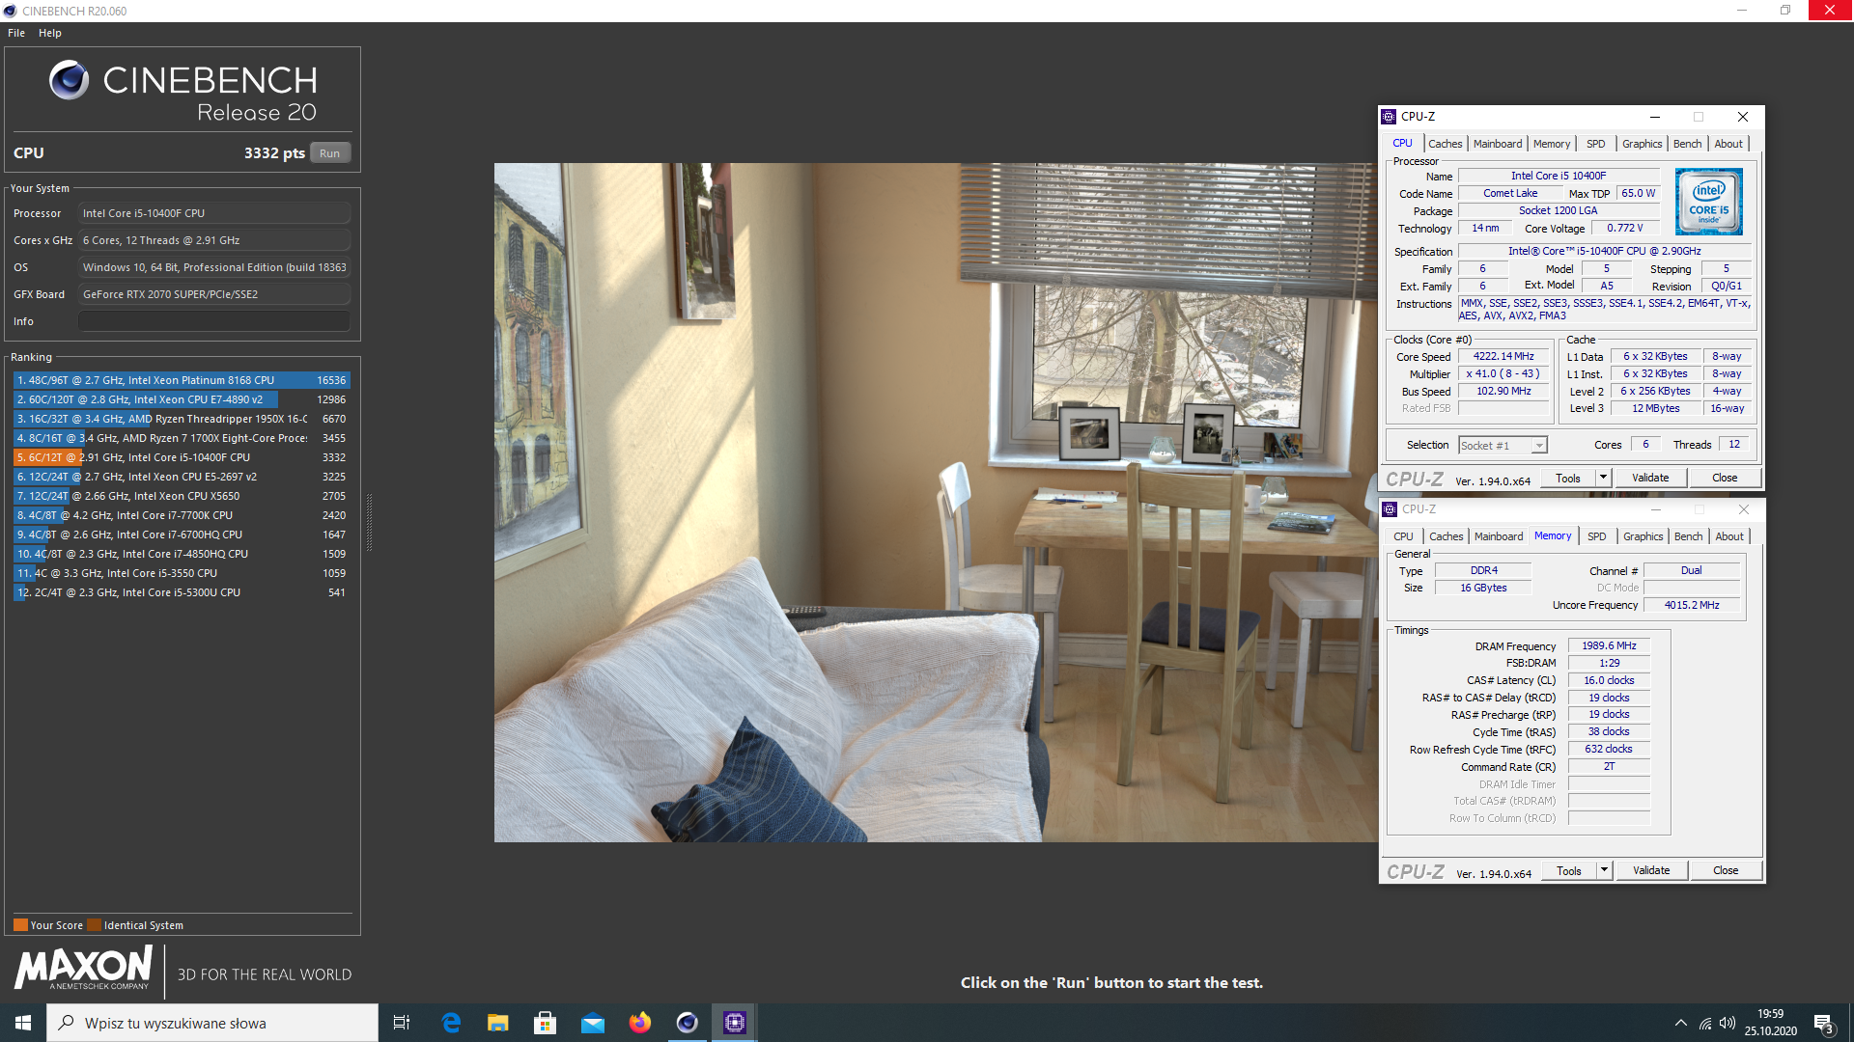Select Ryzen Threadripper 1950X ranking row
Viewport: 1854px width, 1042px height.
click(x=182, y=419)
